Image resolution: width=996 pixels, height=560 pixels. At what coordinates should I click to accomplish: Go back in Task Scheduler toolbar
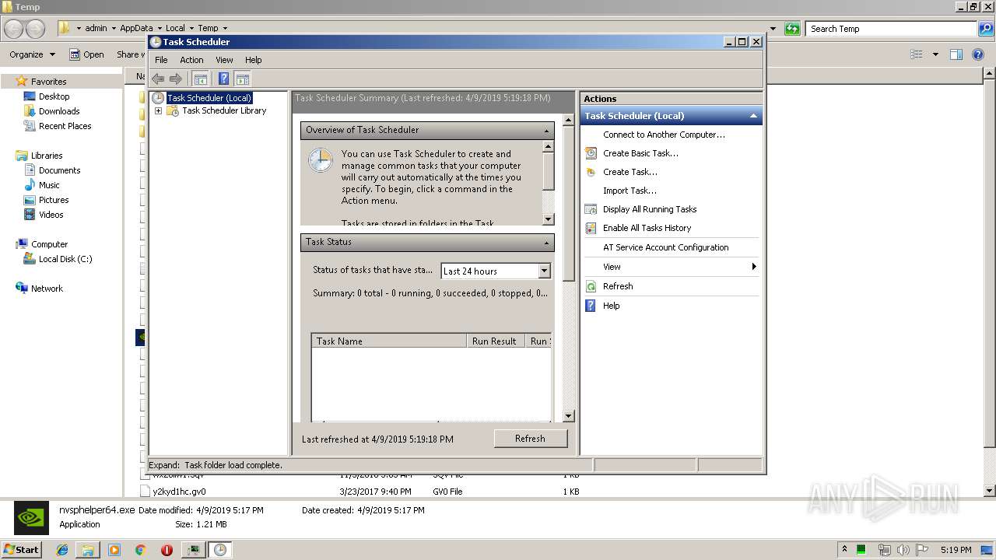(158, 79)
